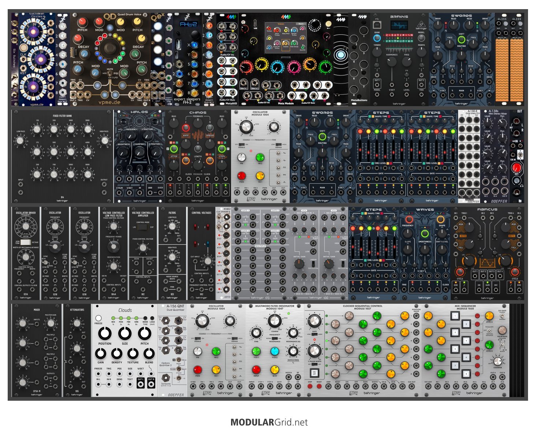The image size is (539, 430).
Task: Click the 5600 knob on Fixed Filter Bank
Action: [88, 175]
